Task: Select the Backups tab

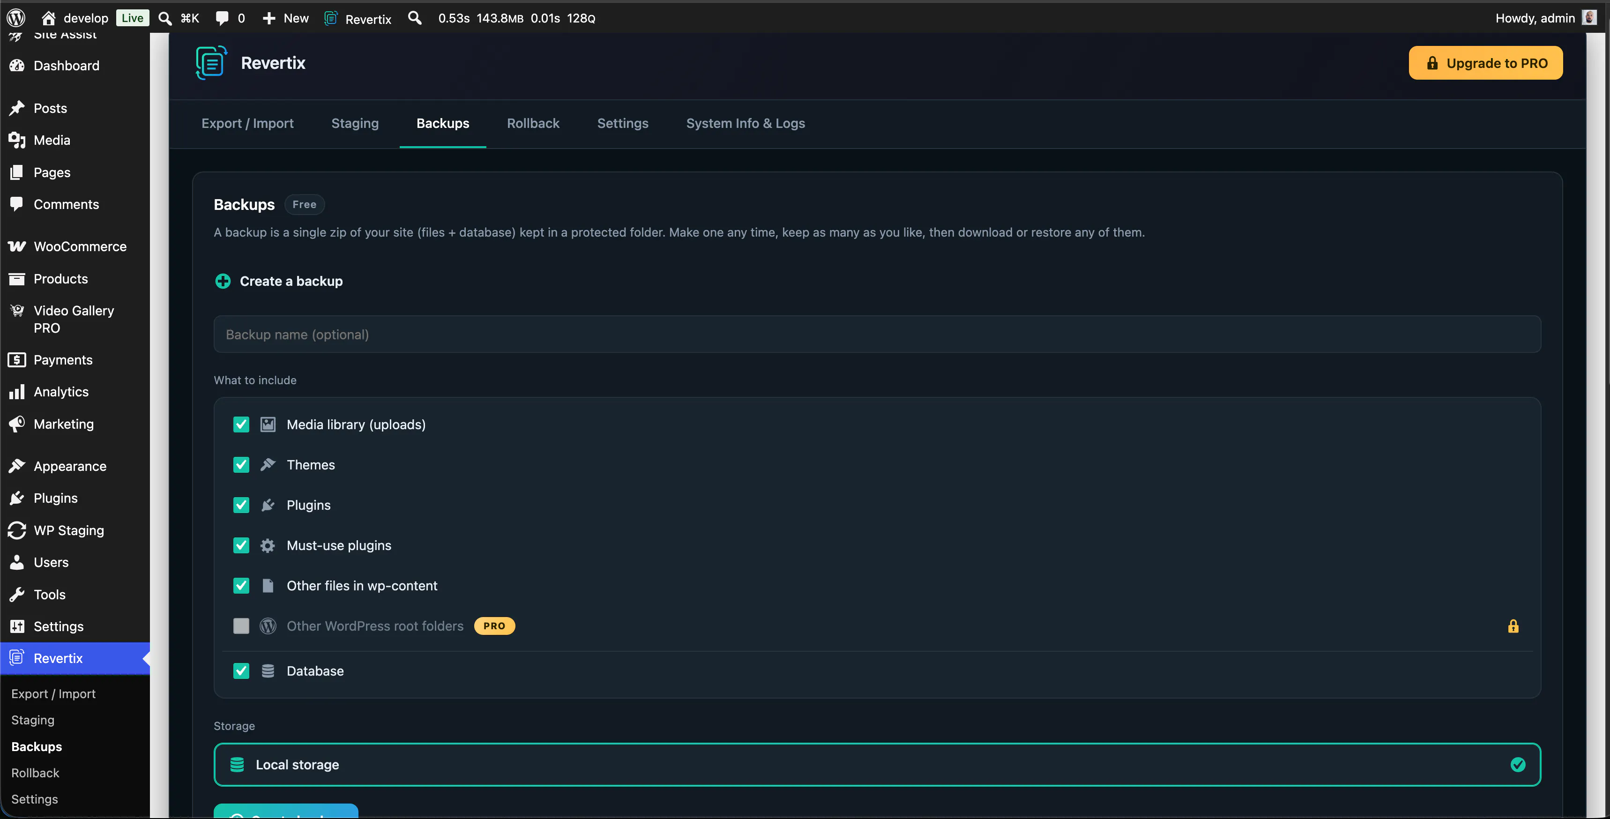Action: coord(442,123)
